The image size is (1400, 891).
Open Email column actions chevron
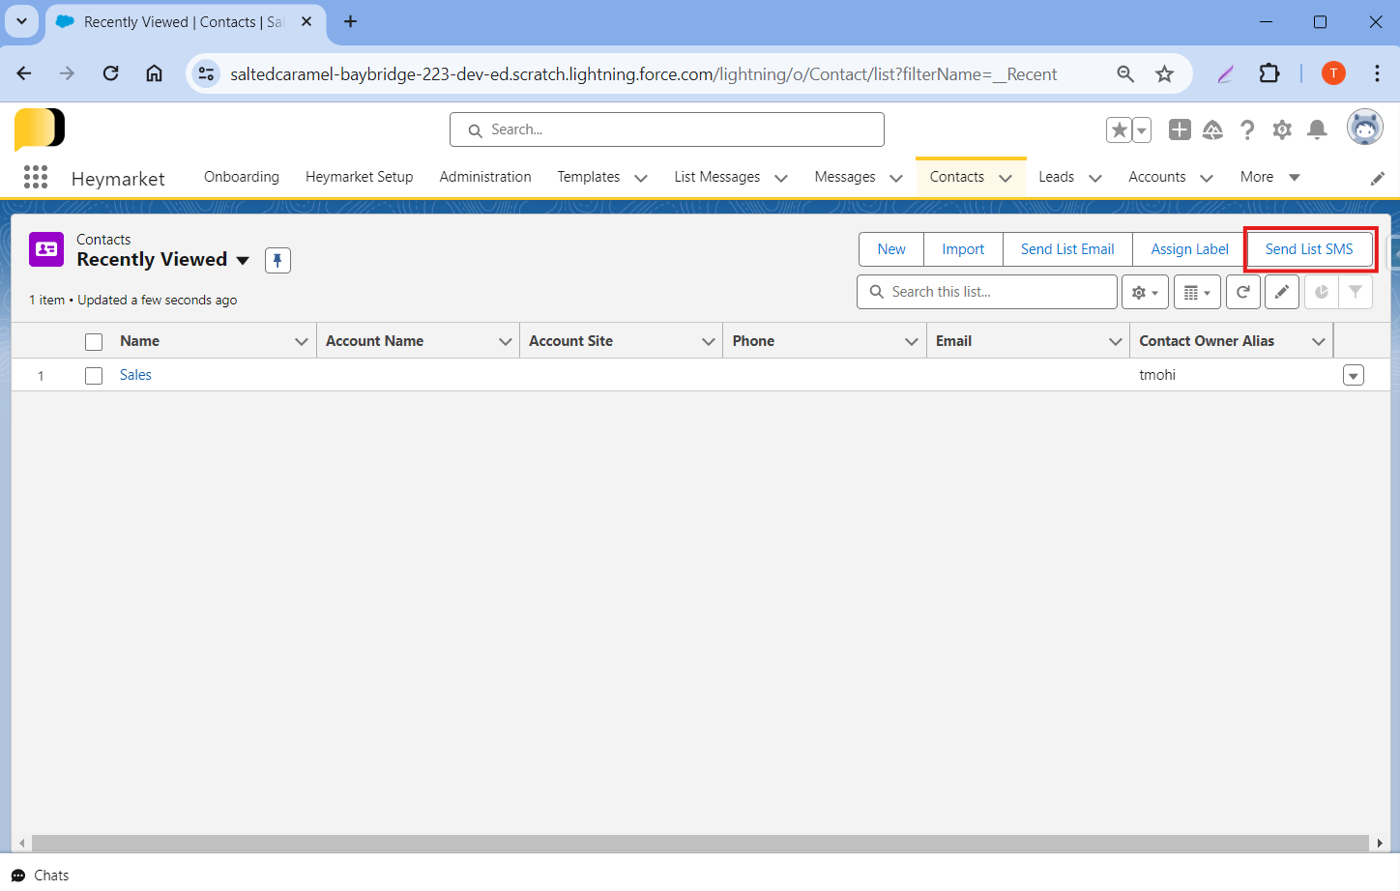(x=1115, y=341)
